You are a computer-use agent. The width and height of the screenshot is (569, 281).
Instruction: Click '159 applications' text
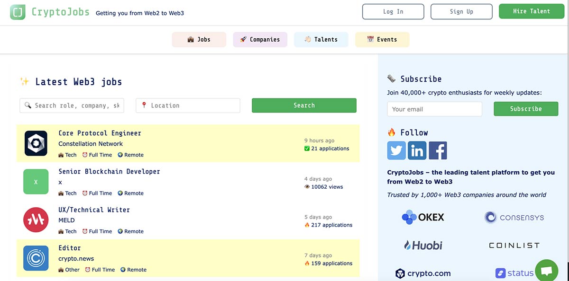tap(332, 263)
